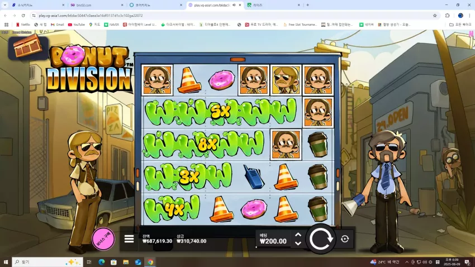Open the game hamburger menu
Image resolution: width=475 pixels, height=267 pixels.
(129, 239)
